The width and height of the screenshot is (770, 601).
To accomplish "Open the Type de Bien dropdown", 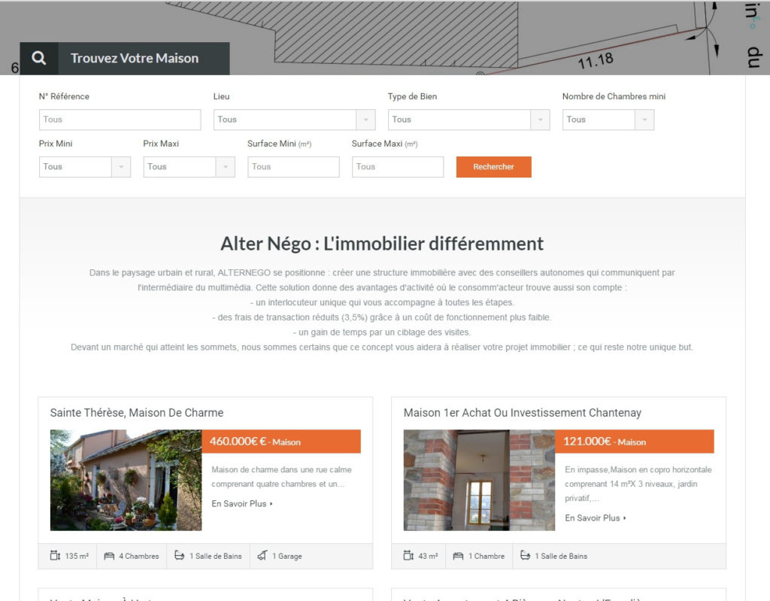I will pyautogui.click(x=468, y=120).
